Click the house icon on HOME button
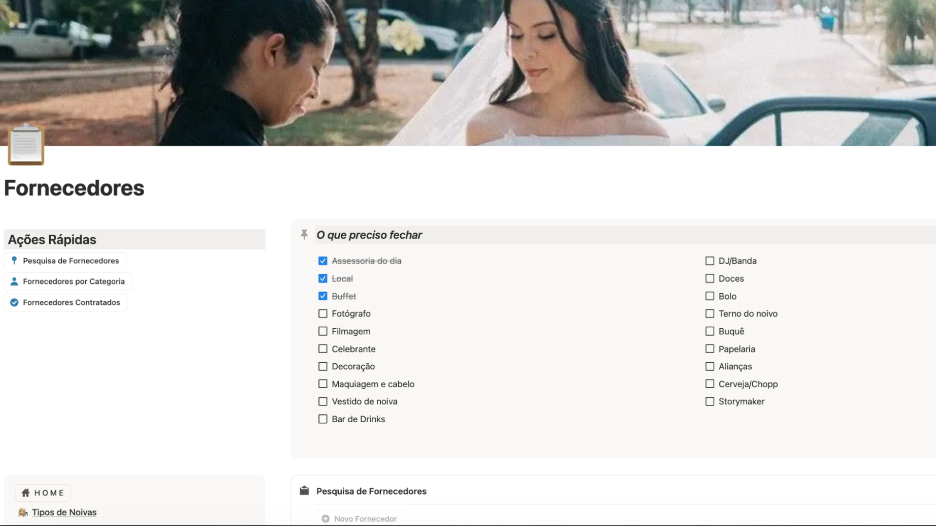The height and width of the screenshot is (526, 936). click(x=26, y=493)
